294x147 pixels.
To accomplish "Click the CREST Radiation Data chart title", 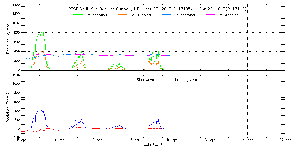I will pos(156,9).
